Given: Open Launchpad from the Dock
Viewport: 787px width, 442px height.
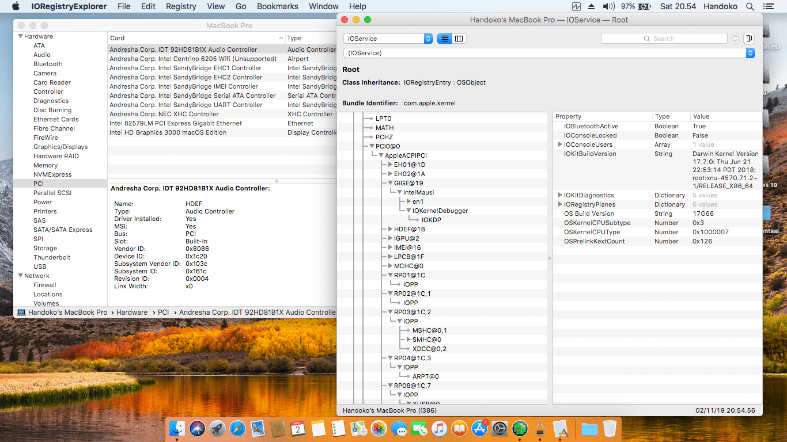Looking at the screenshot, I should (x=217, y=428).
